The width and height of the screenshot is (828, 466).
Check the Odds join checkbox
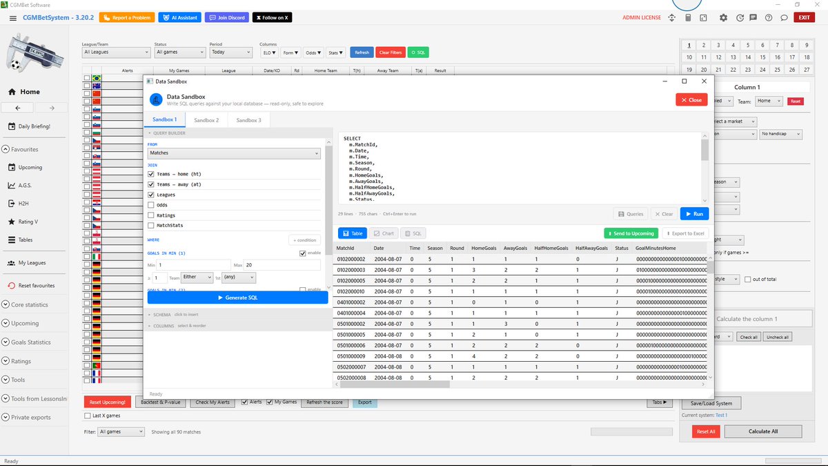151,205
